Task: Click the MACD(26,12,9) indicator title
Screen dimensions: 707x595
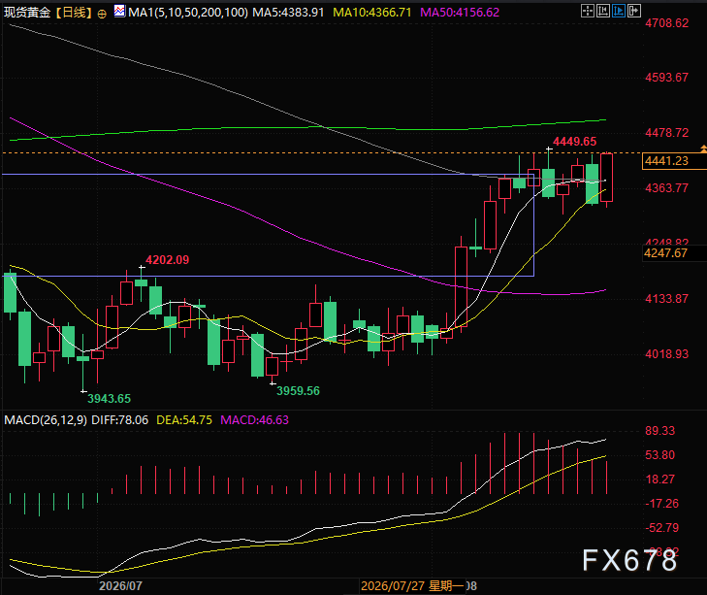Action: (x=46, y=420)
